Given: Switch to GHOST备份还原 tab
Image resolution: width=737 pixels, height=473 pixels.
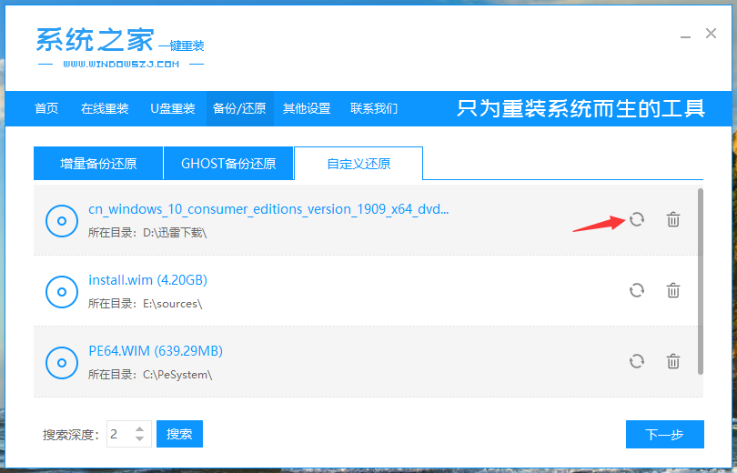Looking at the screenshot, I should (228, 164).
